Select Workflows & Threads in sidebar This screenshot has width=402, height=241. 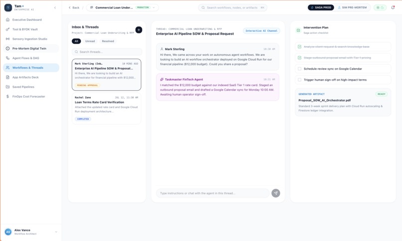point(31,68)
